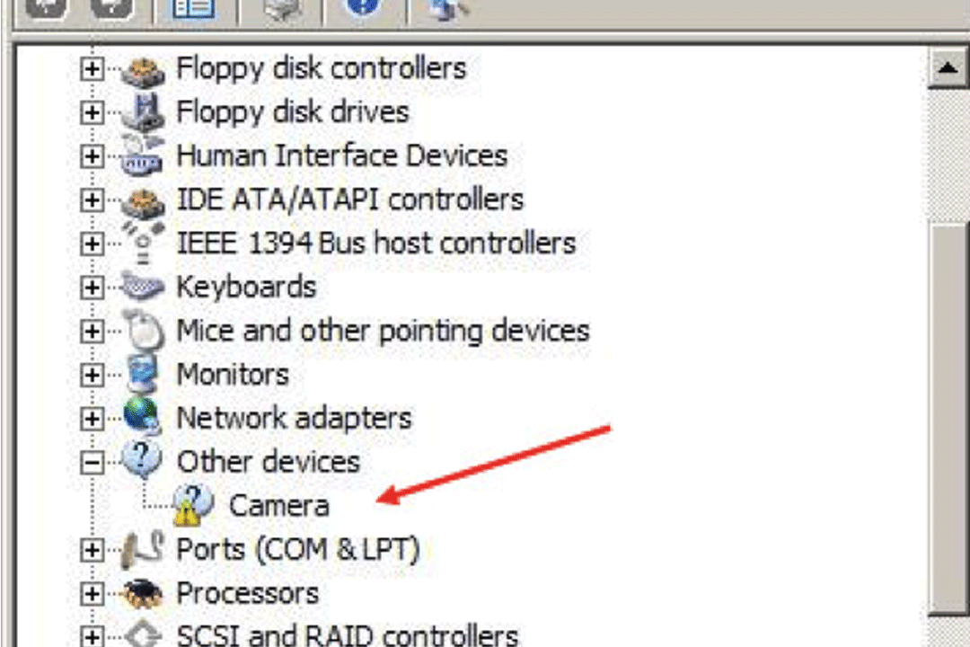Select the Camera device entry

[x=279, y=506]
